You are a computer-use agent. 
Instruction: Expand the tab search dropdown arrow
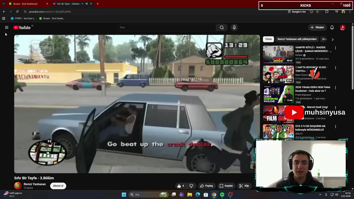coord(4,4)
